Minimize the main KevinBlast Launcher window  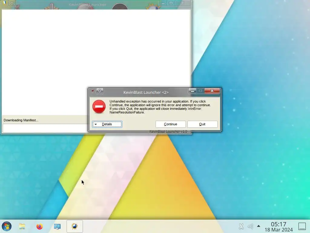[163, 3]
